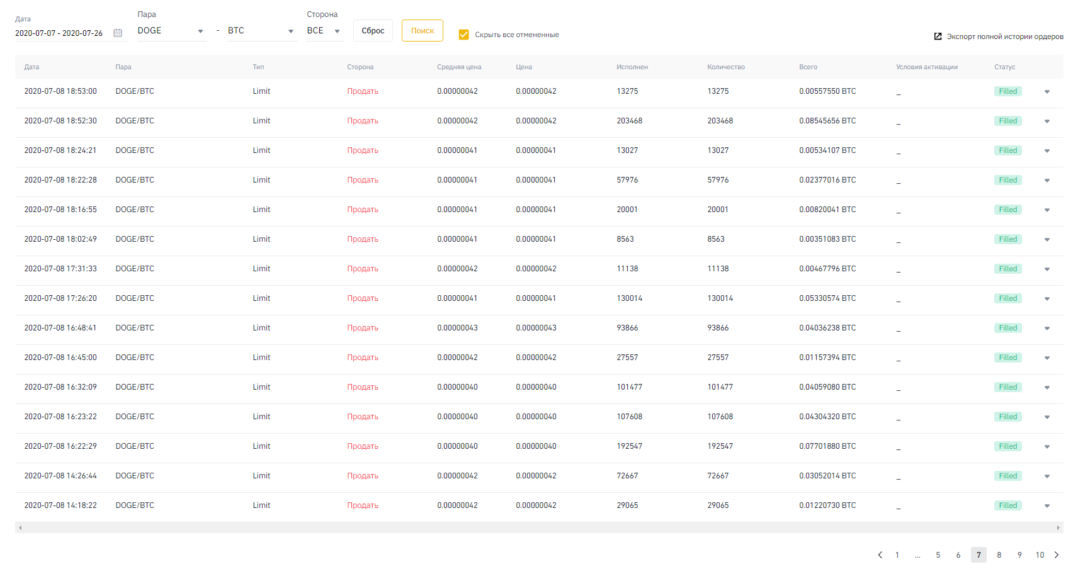Click the Исполнен column header
Viewport: 1078px width, 569px height.
coord(632,67)
